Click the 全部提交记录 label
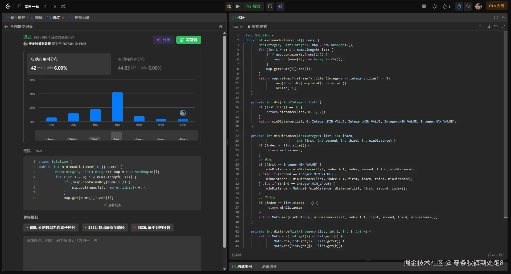Viewport: 511px width, 274px height. (x=22, y=27)
